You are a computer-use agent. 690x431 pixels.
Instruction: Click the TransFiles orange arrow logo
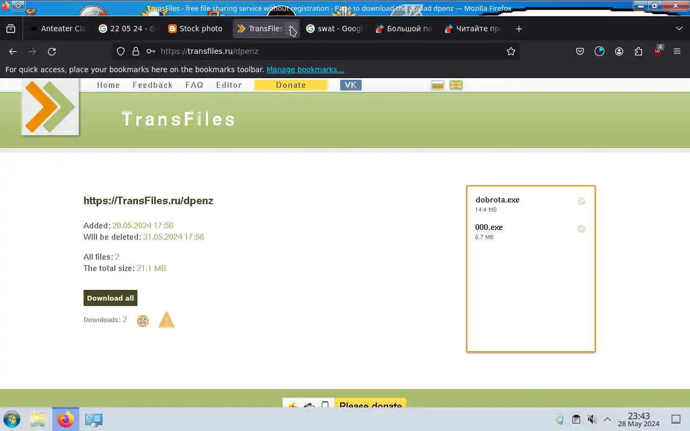(50, 107)
